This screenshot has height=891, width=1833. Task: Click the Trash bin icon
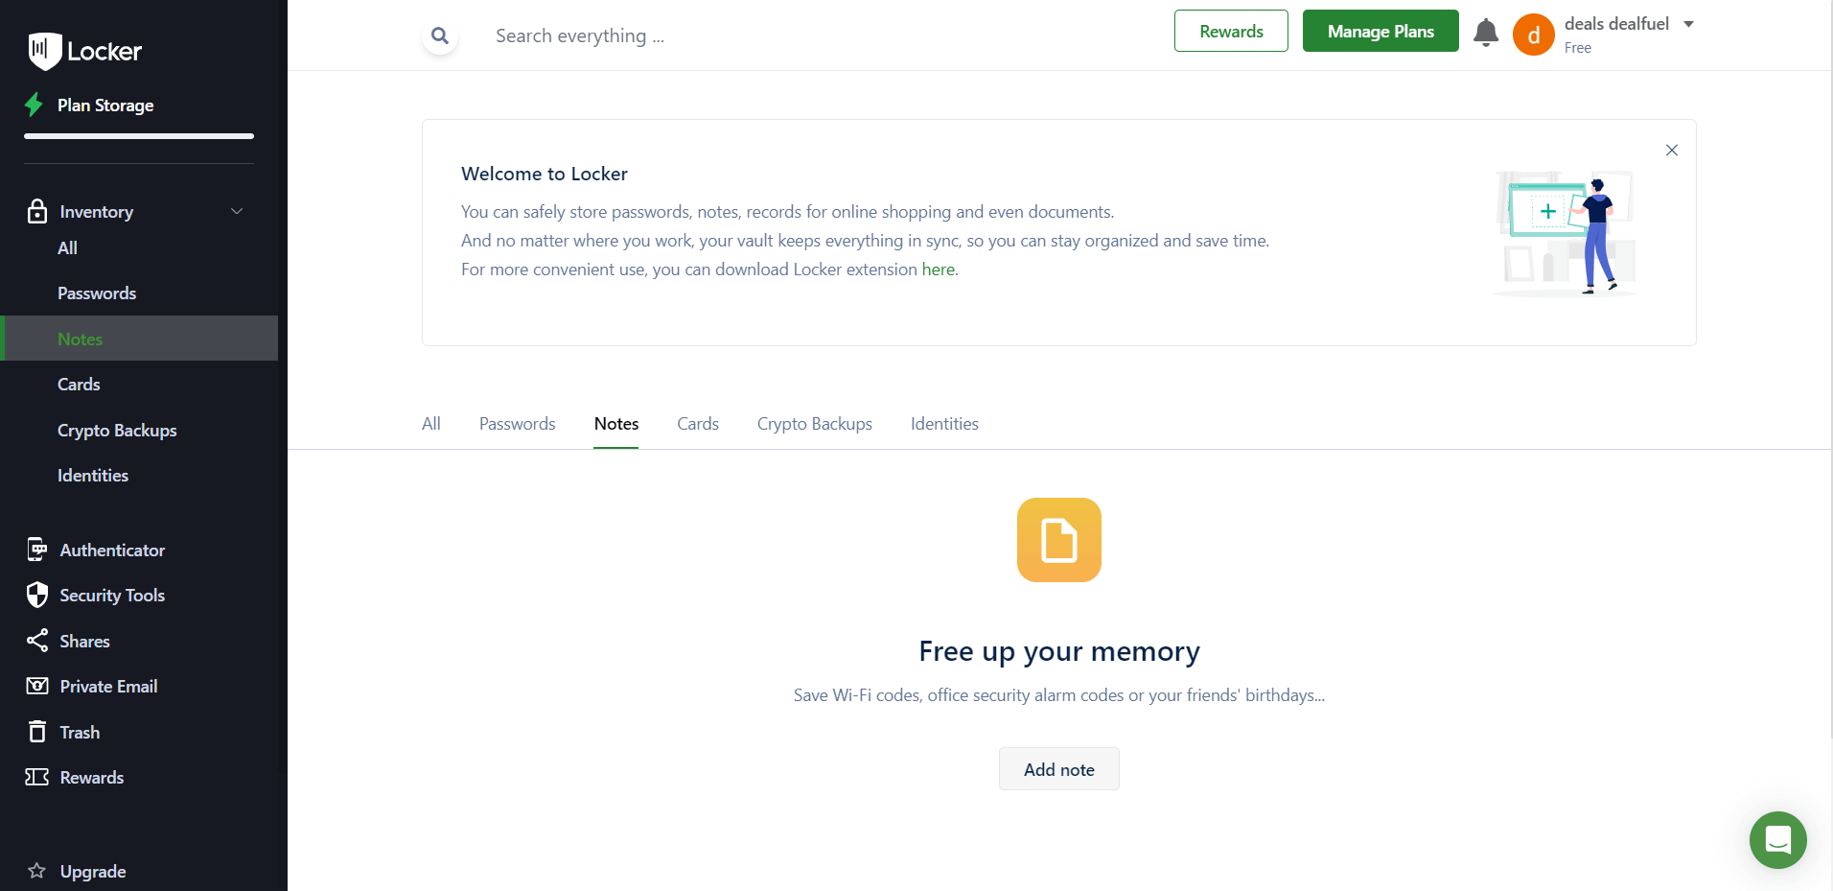(37, 732)
